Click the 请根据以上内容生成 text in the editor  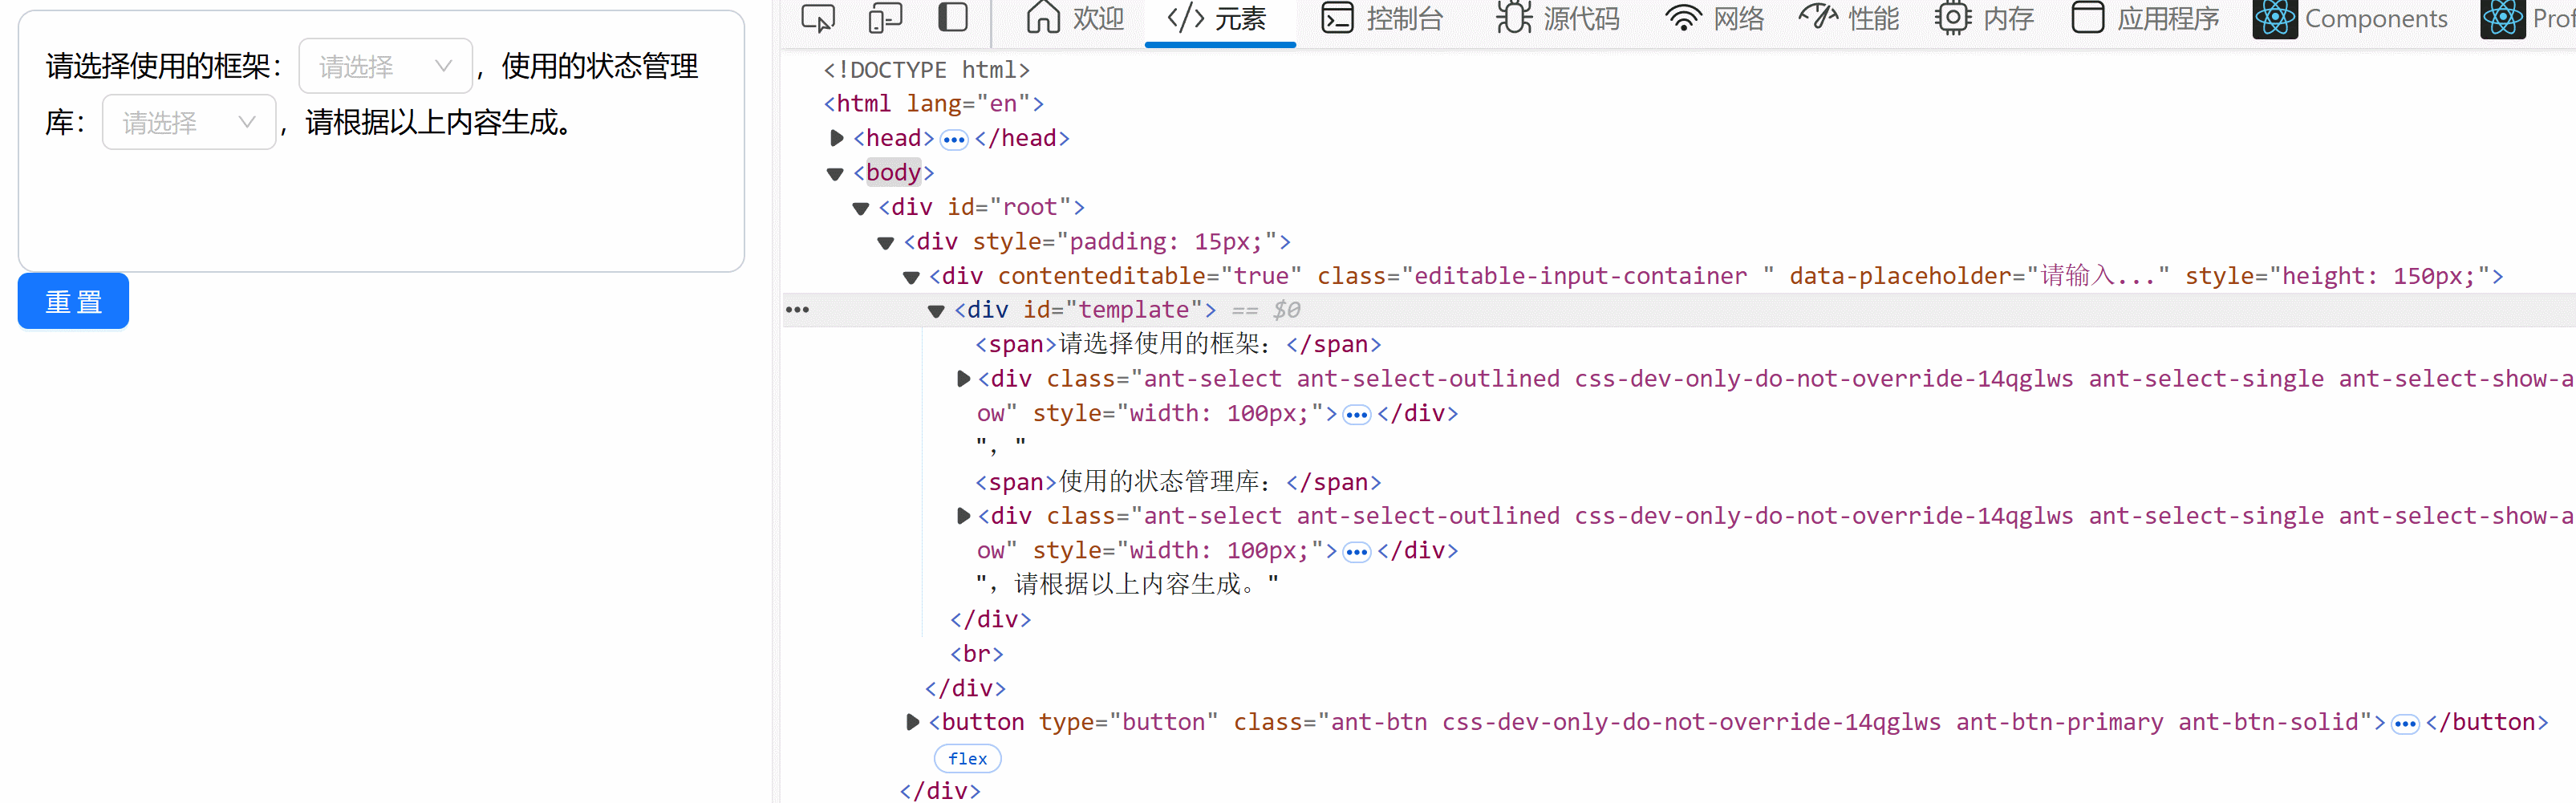[x=438, y=122]
